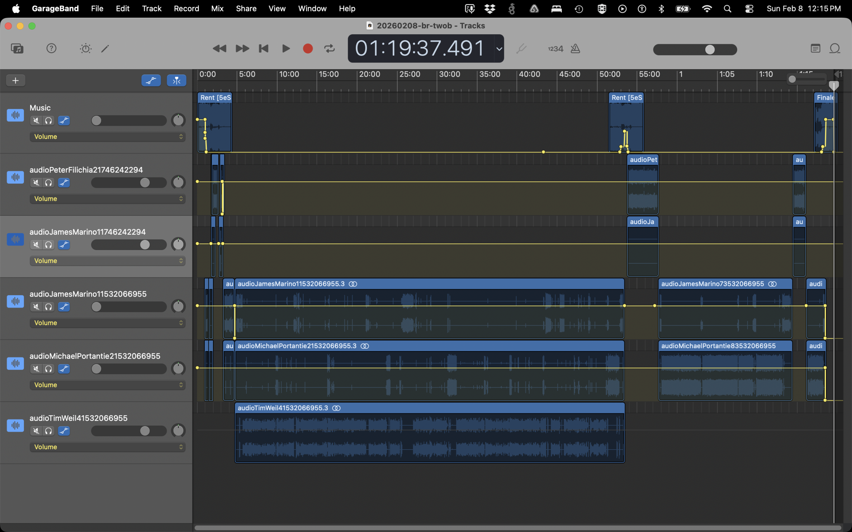Click the add track plus button
Screen dimensions: 852x532
(16, 80)
